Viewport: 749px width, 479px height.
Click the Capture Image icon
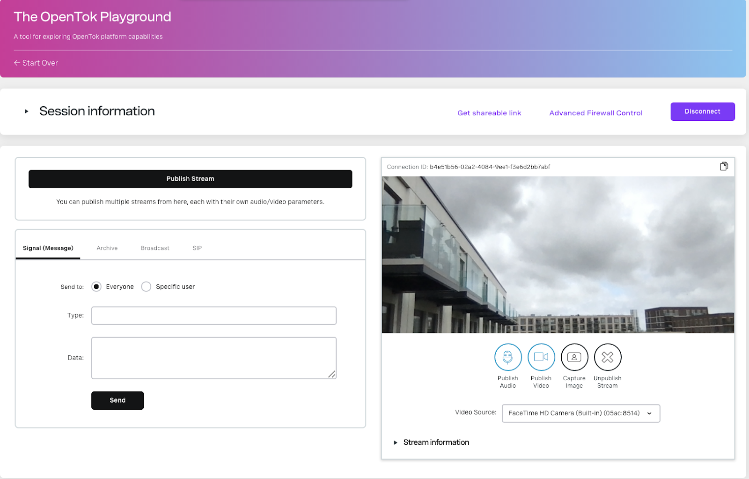tap(574, 357)
